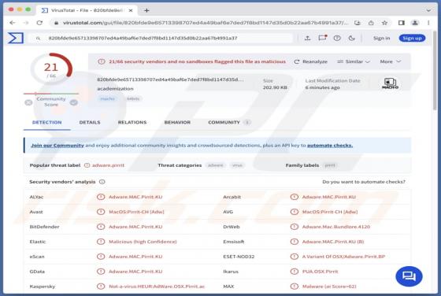Open the Chrome three-dot menu
Image resolution: width=441 pixels, height=296 pixels.
[x=428, y=23]
